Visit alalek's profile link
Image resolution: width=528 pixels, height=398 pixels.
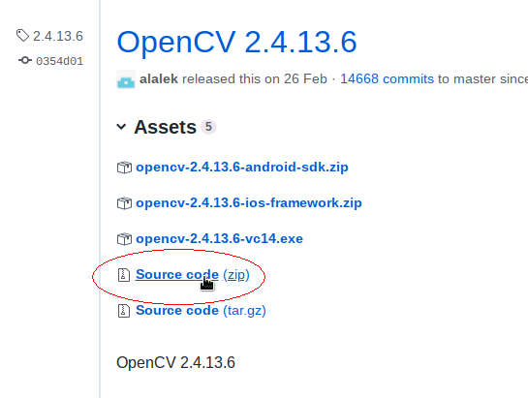click(159, 79)
